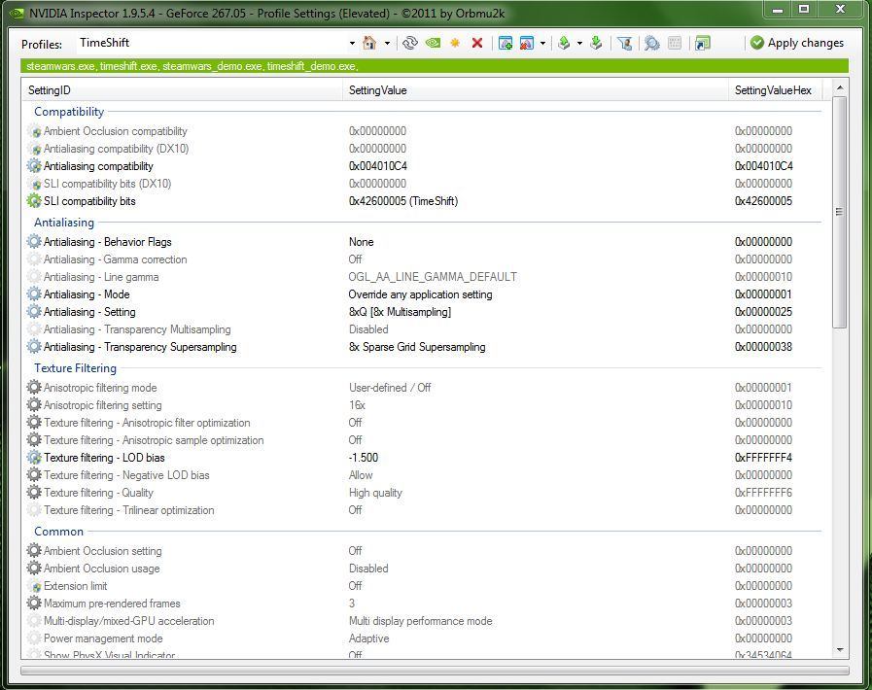Click the refresh profile settings icon
Screen dimensions: 872x690
(410, 43)
